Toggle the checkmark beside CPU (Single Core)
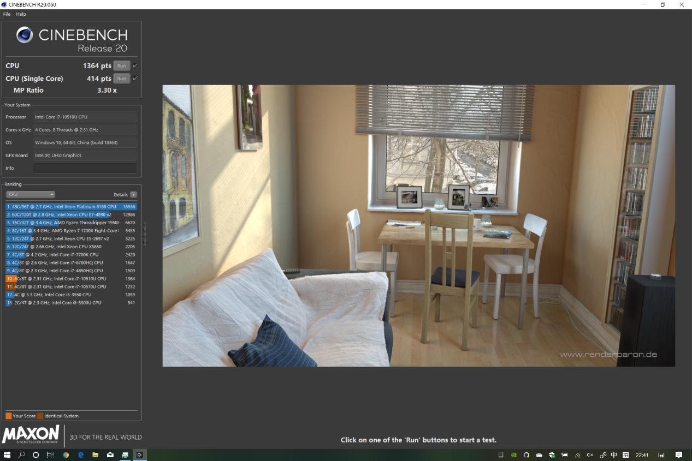 135,79
